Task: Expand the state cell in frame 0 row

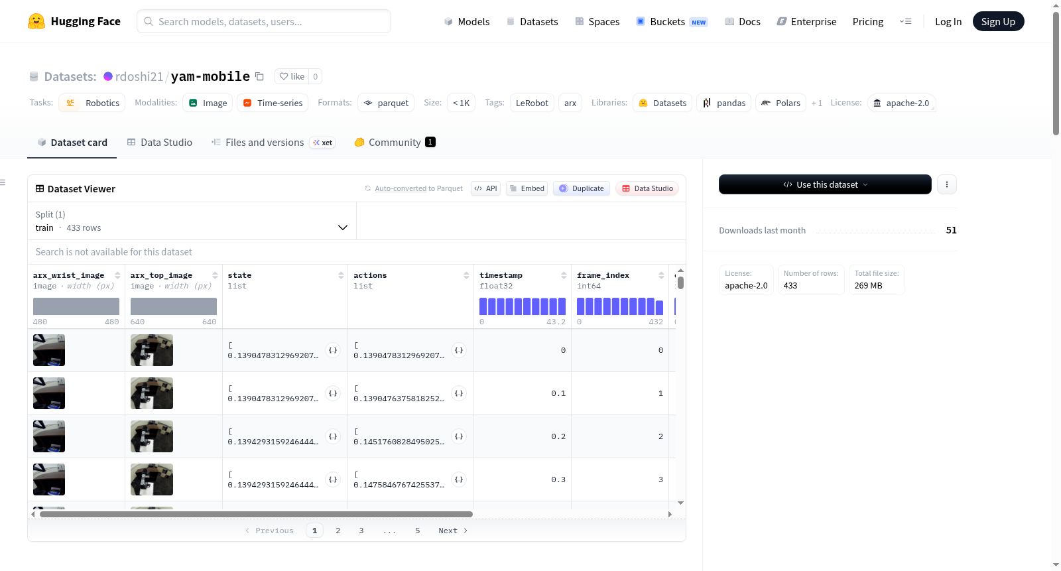Action: (x=333, y=350)
